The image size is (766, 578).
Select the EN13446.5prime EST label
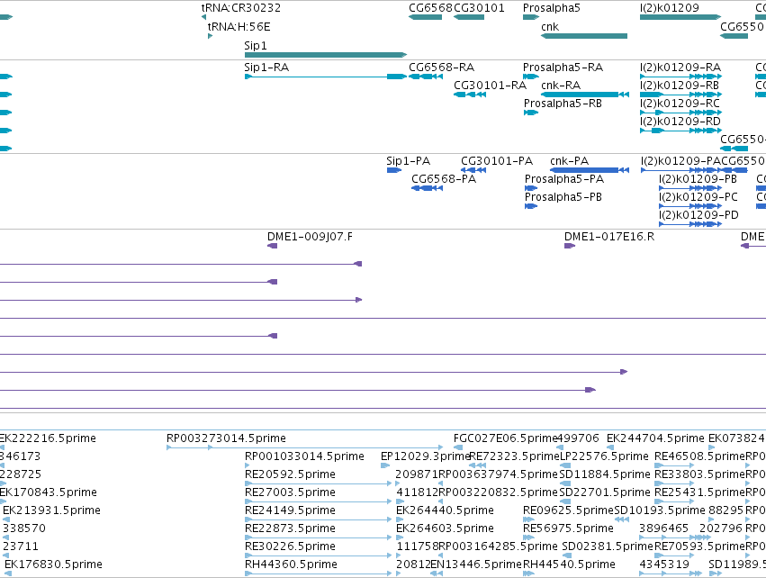coord(476,564)
